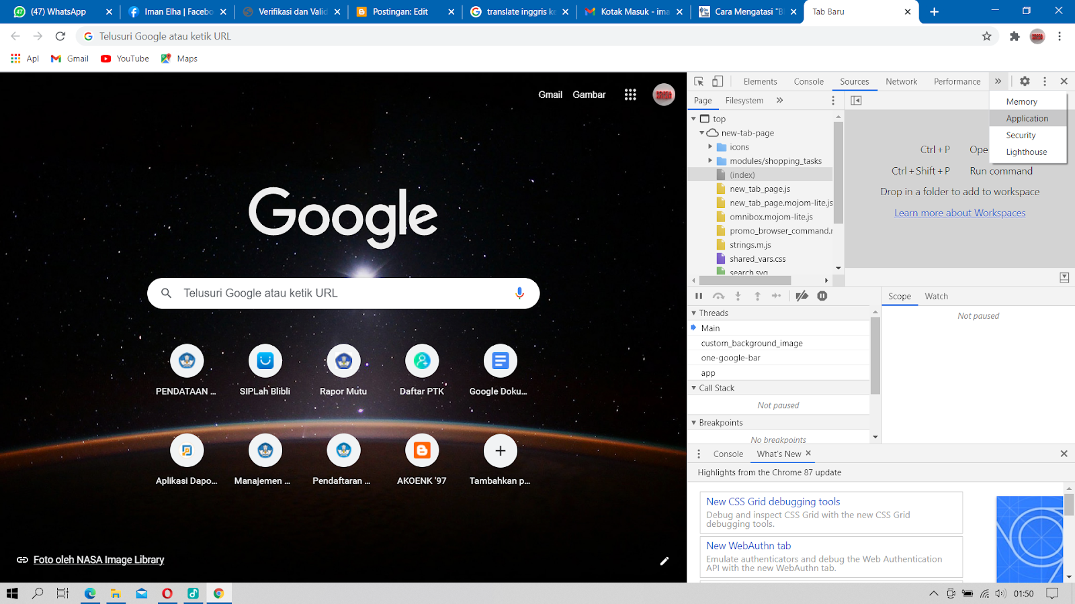The image size is (1075, 604).
Task: Collapse the new-tab-page tree node
Action: 701,133
